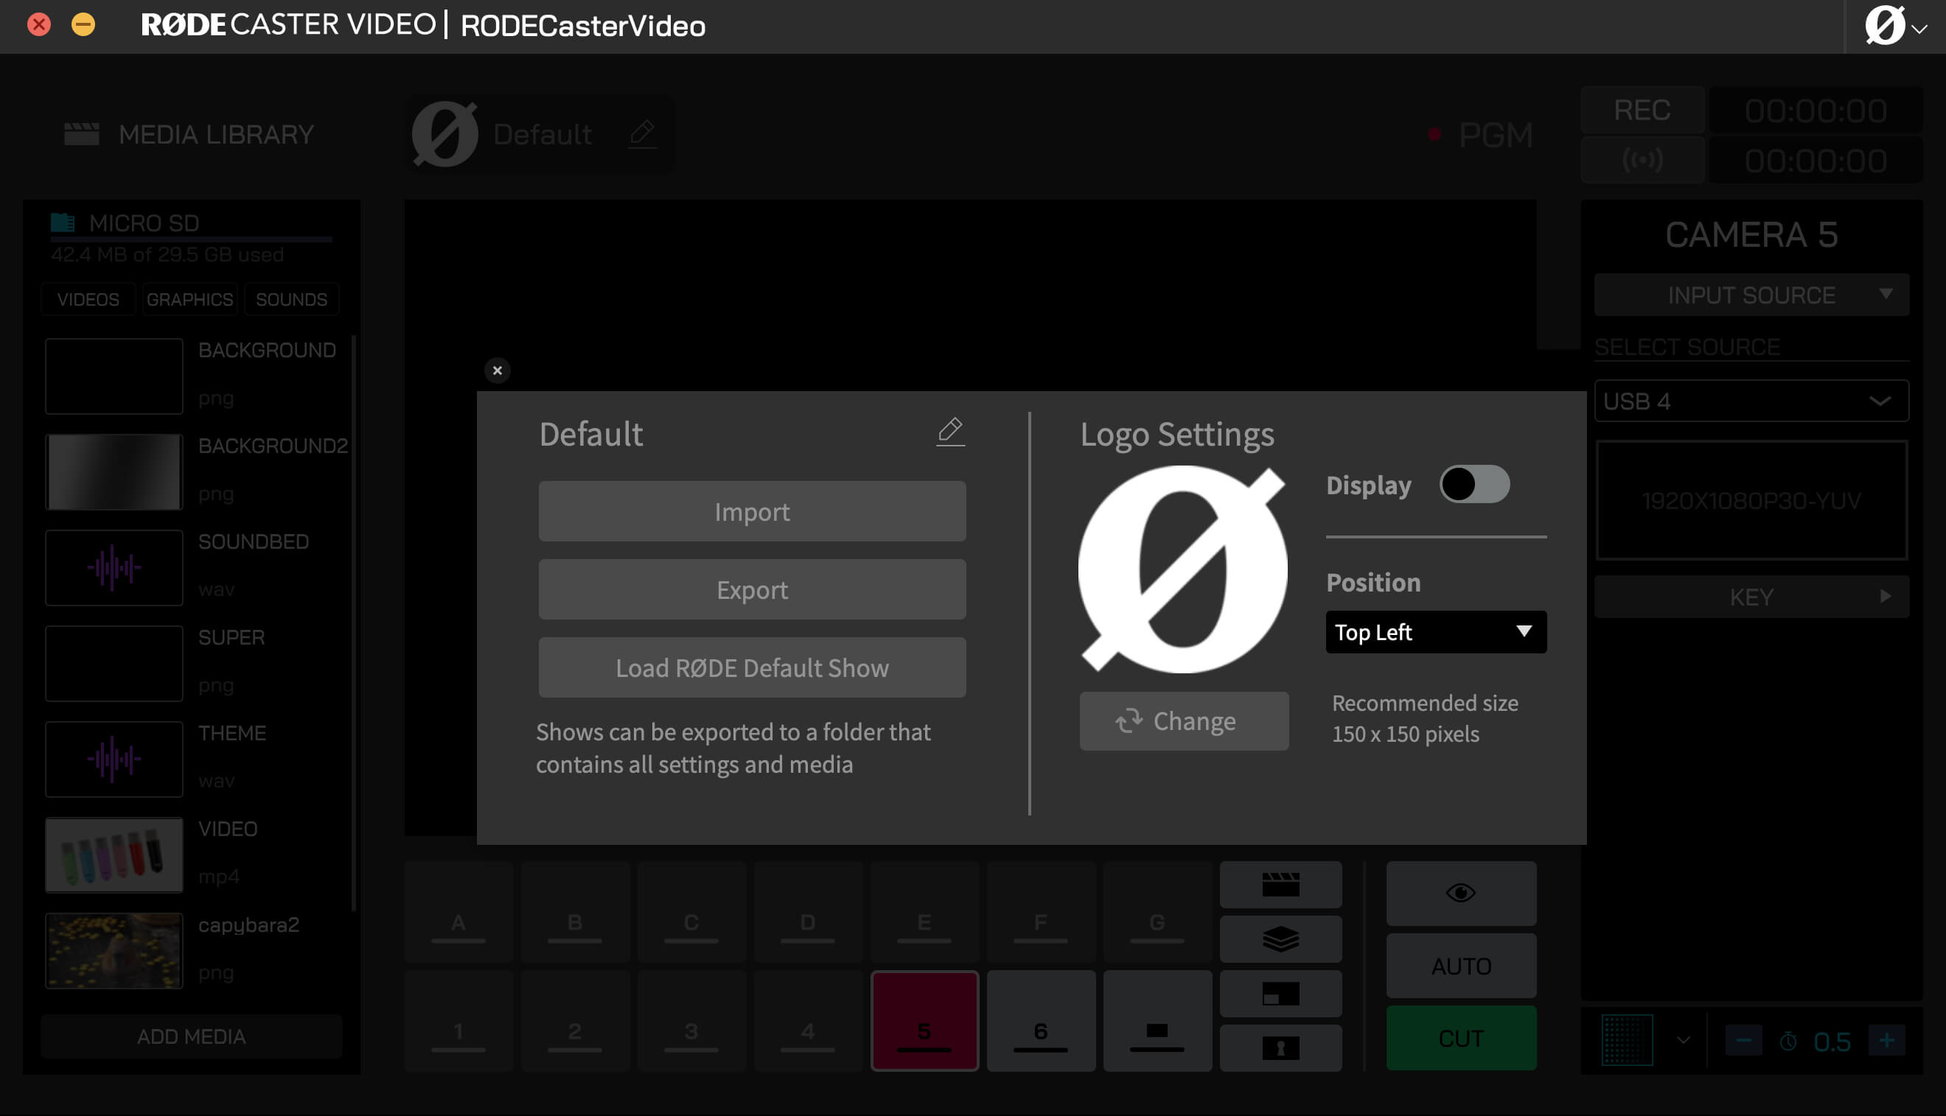Click the keyhole icon button
1946x1116 pixels.
coord(1280,1047)
